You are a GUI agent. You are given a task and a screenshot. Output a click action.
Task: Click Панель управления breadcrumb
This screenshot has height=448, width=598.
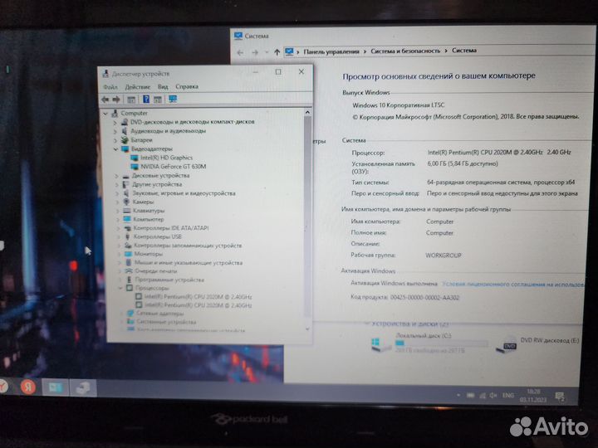(x=331, y=51)
